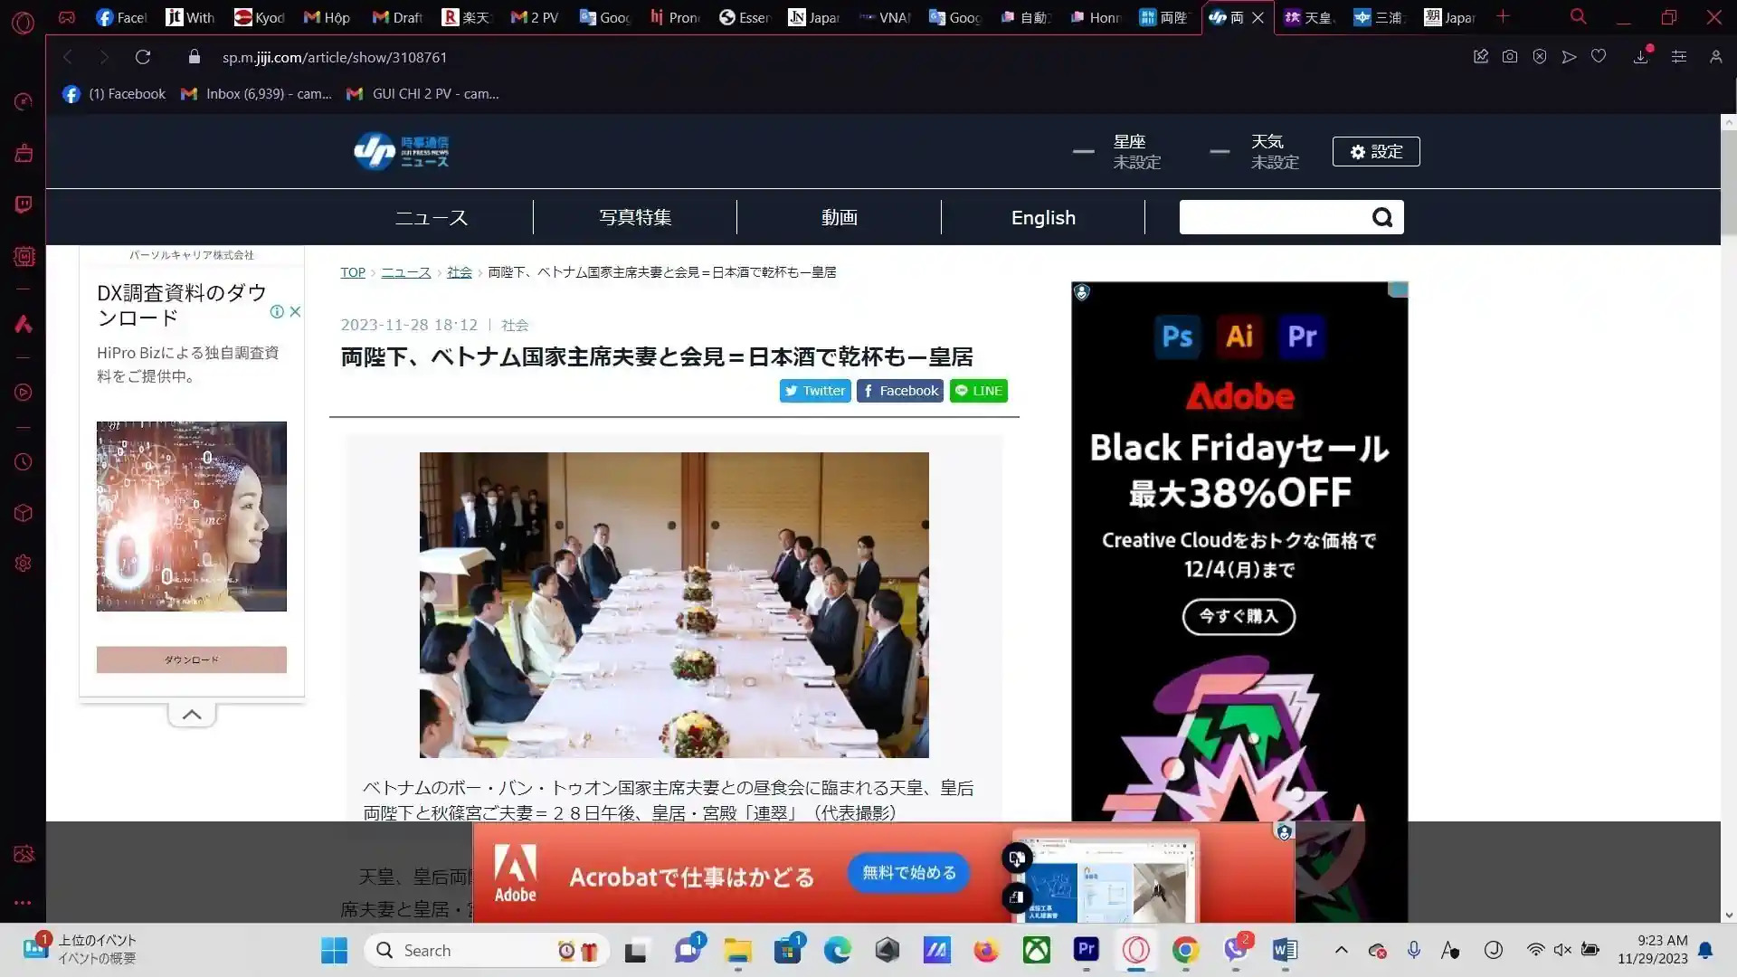Open the snapshot camera icon in address bar
Viewport: 1737px width, 977px height.
tap(1510, 57)
